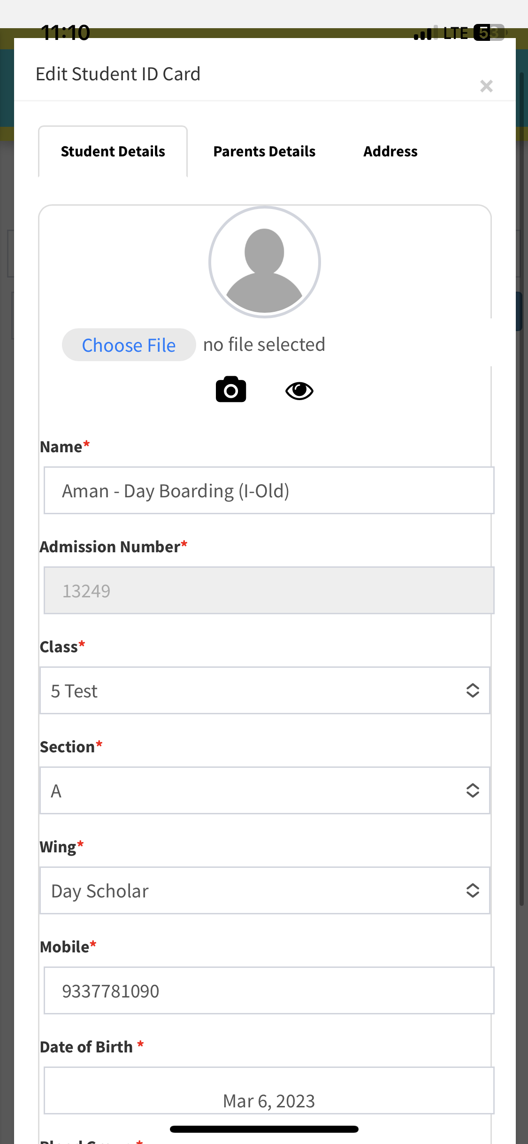This screenshot has height=1144, width=528.
Task: Select the Student Details tab
Action: (113, 151)
